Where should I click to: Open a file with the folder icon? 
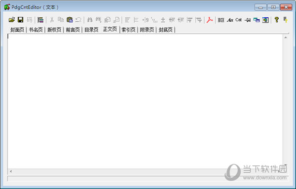tap(12, 20)
